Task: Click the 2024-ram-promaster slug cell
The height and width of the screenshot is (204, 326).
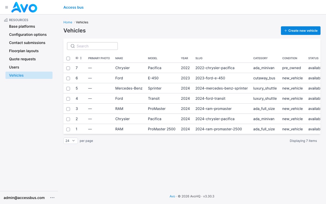Action: coord(214,109)
